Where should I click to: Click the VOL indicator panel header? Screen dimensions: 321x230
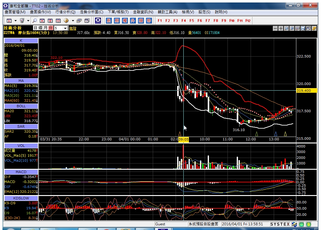point(21,146)
